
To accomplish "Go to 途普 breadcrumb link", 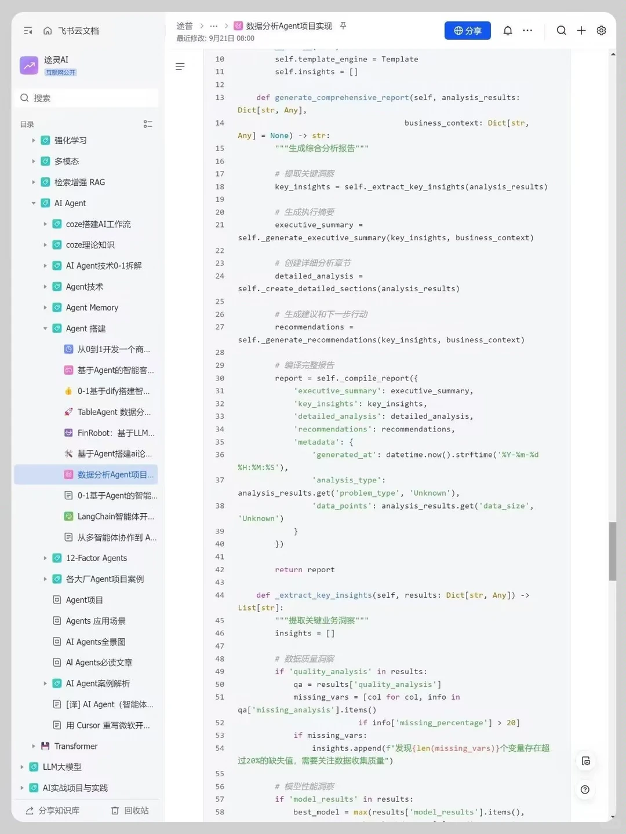I will click(184, 26).
